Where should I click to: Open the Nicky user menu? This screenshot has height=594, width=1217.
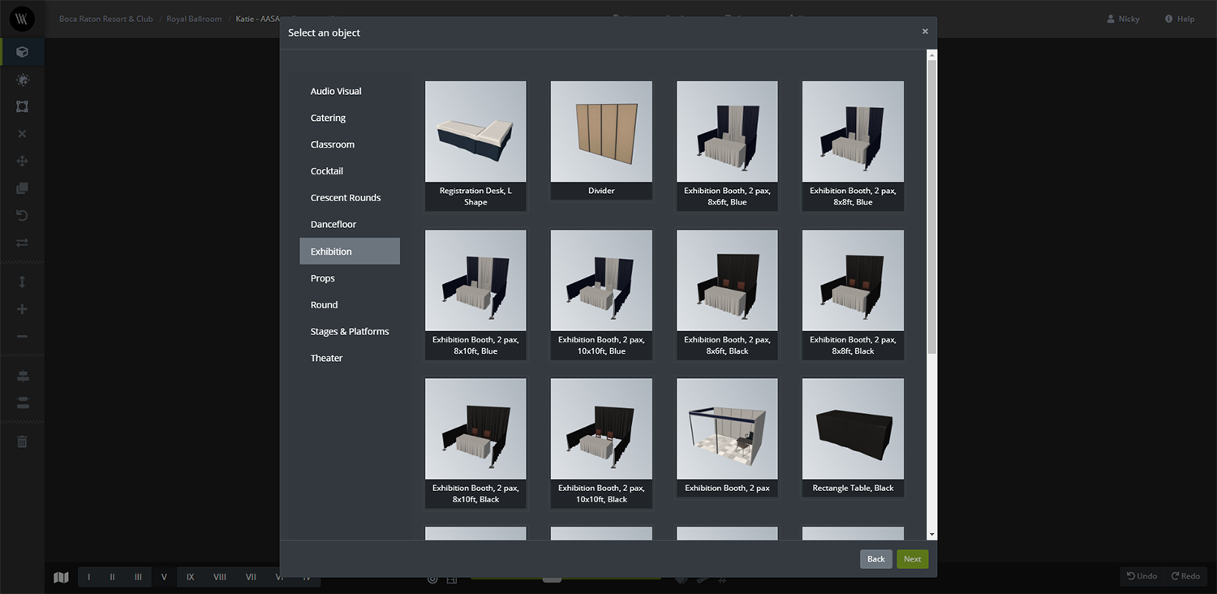[x=1124, y=19]
